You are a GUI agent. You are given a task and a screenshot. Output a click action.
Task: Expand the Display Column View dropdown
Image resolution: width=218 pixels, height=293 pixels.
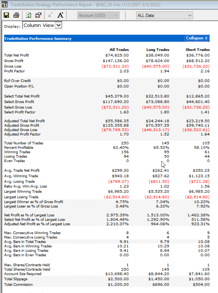(42, 25)
